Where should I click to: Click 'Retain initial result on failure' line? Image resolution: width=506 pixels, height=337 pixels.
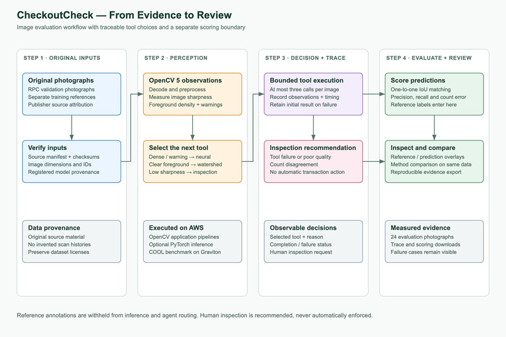tap(303, 104)
